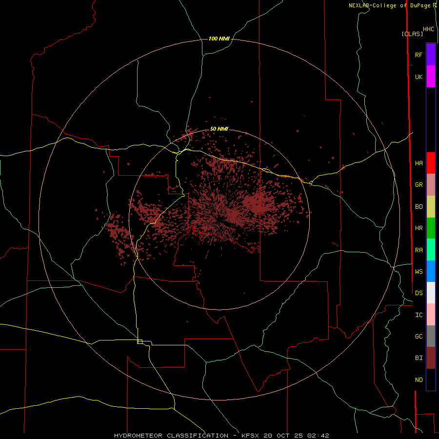Click the BI dark red legend swatch

click(x=431, y=358)
